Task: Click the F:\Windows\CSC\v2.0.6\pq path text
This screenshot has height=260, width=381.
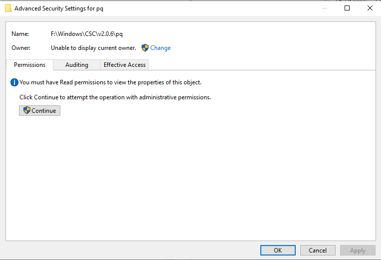Action: point(87,34)
